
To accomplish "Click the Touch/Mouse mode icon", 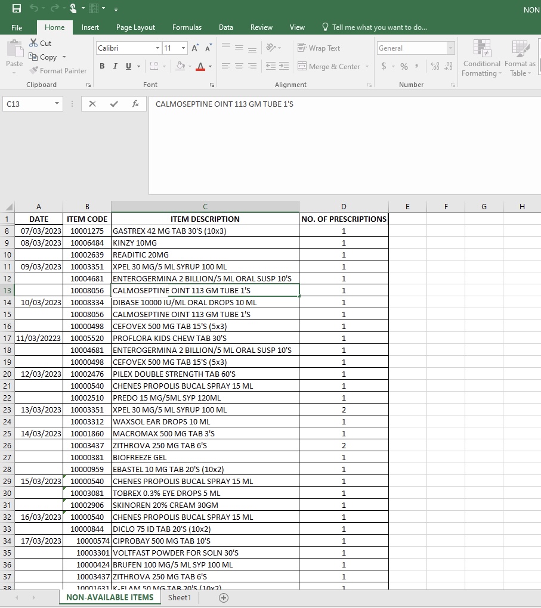I will pyautogui.click(x=73, y=8).
